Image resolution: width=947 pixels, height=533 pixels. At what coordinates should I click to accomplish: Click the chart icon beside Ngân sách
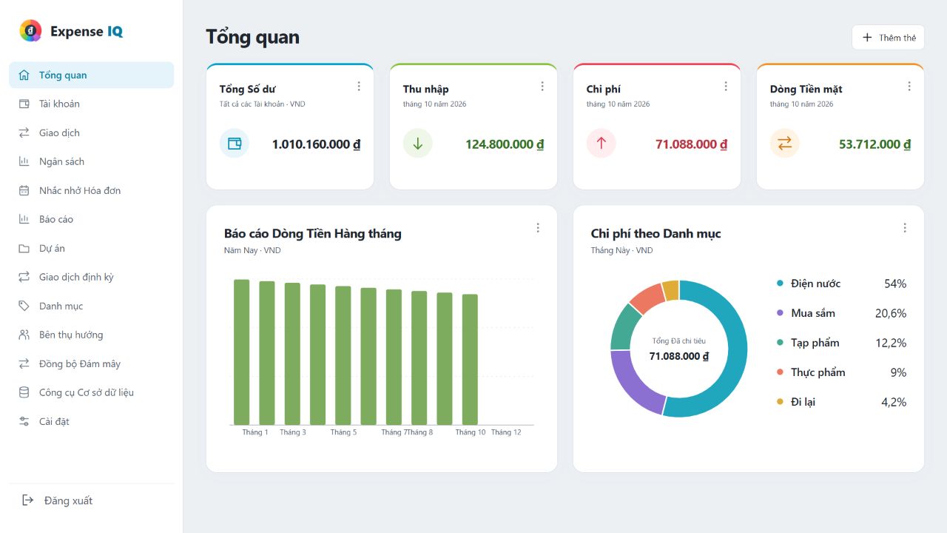(x=24, y=161)
